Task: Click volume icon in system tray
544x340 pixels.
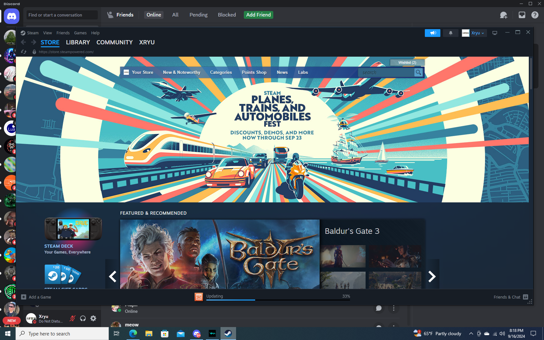Action: point(502,334)
